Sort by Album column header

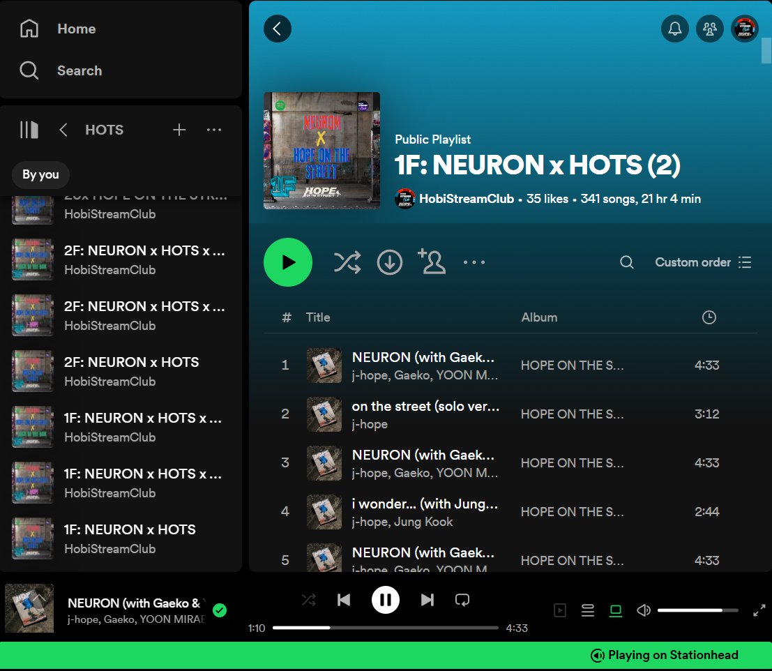pos(539,317)
